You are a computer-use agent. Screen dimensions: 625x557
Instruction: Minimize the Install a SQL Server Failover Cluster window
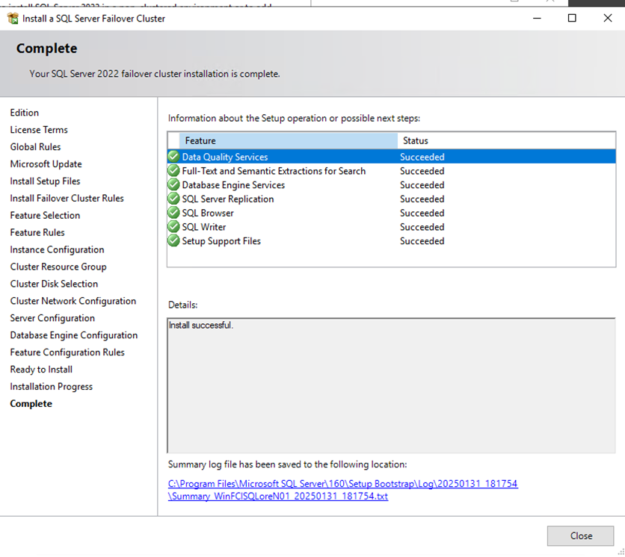click(537, 18)
